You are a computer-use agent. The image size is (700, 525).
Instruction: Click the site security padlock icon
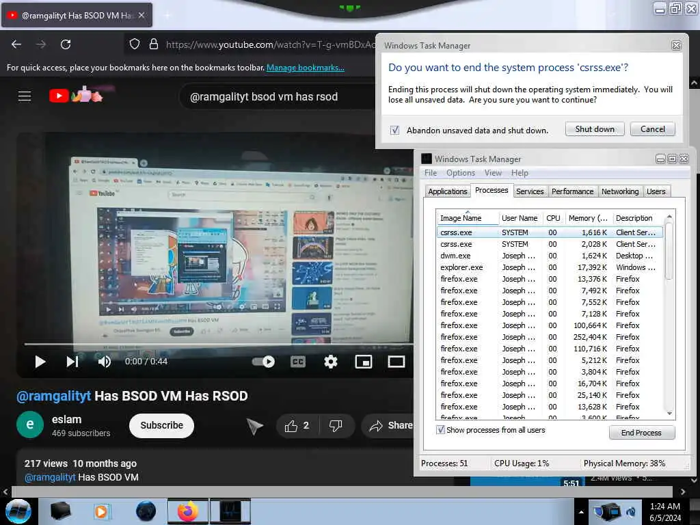tap(154, 44)
